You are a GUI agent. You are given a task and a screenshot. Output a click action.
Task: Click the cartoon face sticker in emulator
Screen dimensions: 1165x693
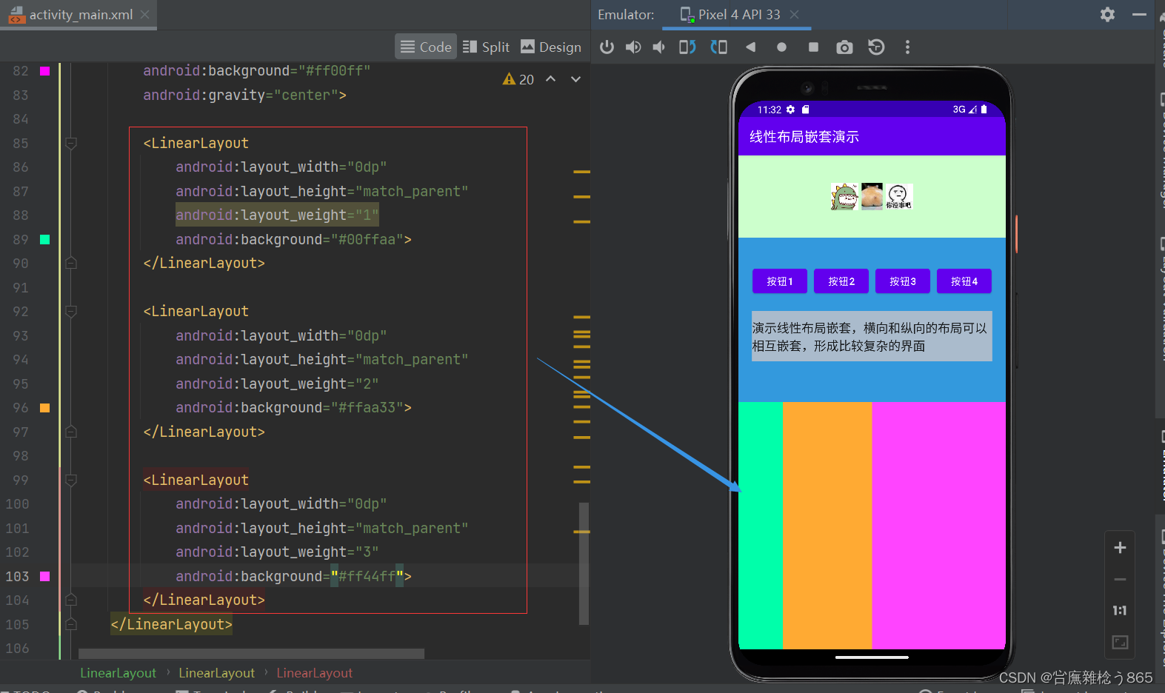899,197
